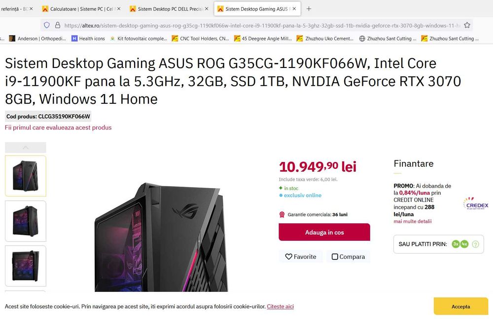Click the Credex logo
Image resolution: width=493 pixels, height=319 pixels.
(x=476, y=204)
